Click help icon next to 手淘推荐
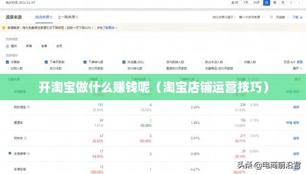This screenshot has width=306, height=174. click(x=29, y=154)
